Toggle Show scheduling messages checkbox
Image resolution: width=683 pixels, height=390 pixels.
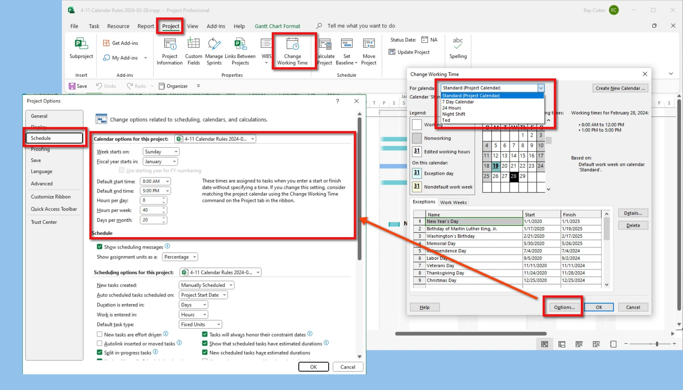coord(99,247)
